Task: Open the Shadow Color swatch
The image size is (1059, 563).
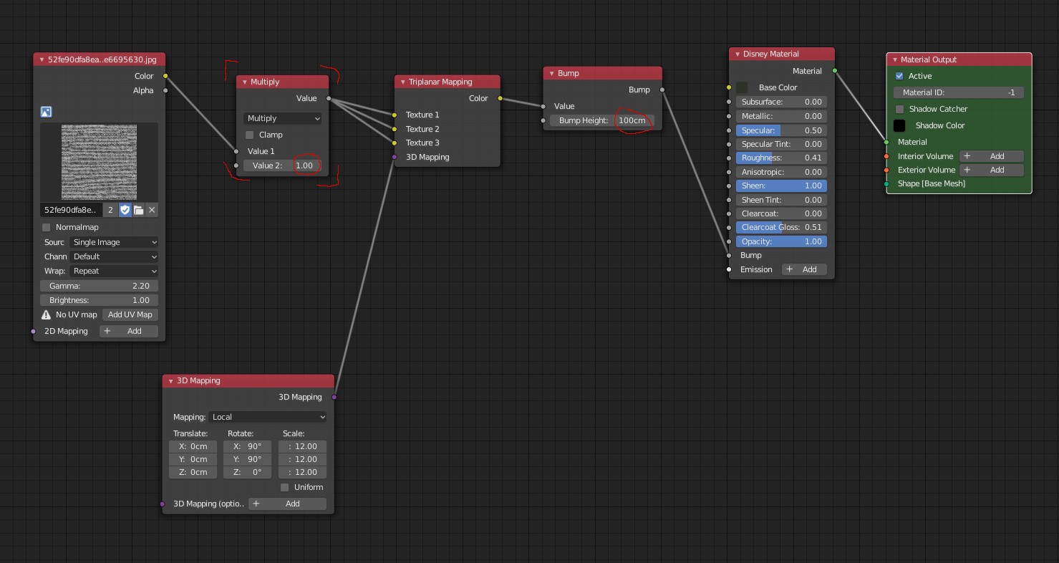Action: coord(899,125)
